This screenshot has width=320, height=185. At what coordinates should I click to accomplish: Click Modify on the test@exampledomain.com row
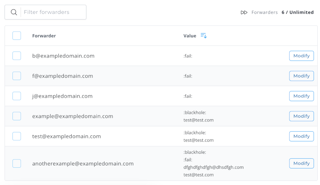[301, 136]
